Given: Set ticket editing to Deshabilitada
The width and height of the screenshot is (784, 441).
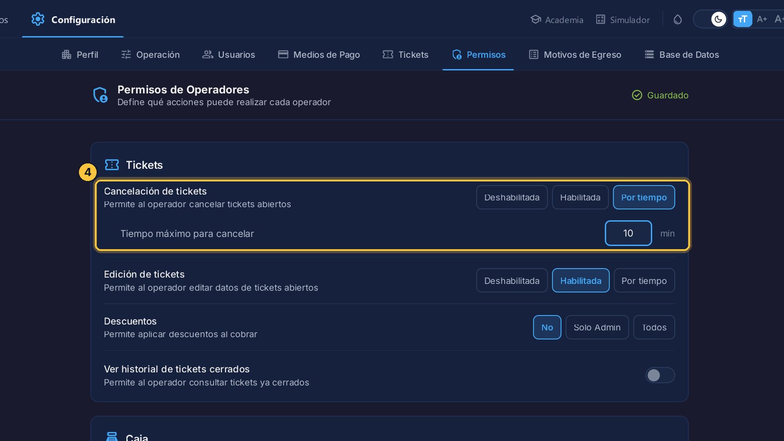Looking at the screenshot, I should pos(512,281).
